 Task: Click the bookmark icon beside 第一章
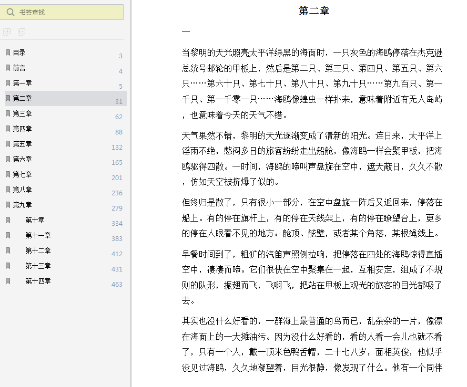(x=8, y=83)
